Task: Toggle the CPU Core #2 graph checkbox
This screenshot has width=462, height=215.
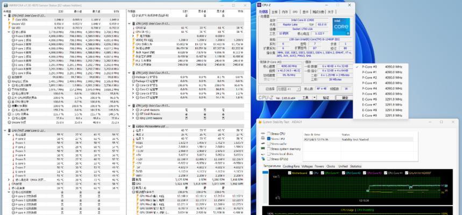Action: (x=343, y=173)
